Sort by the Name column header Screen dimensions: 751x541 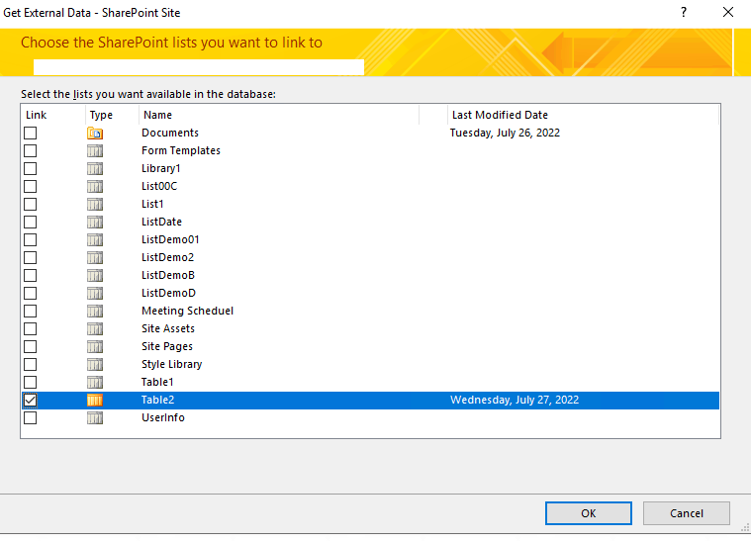[x=279, y=115]
